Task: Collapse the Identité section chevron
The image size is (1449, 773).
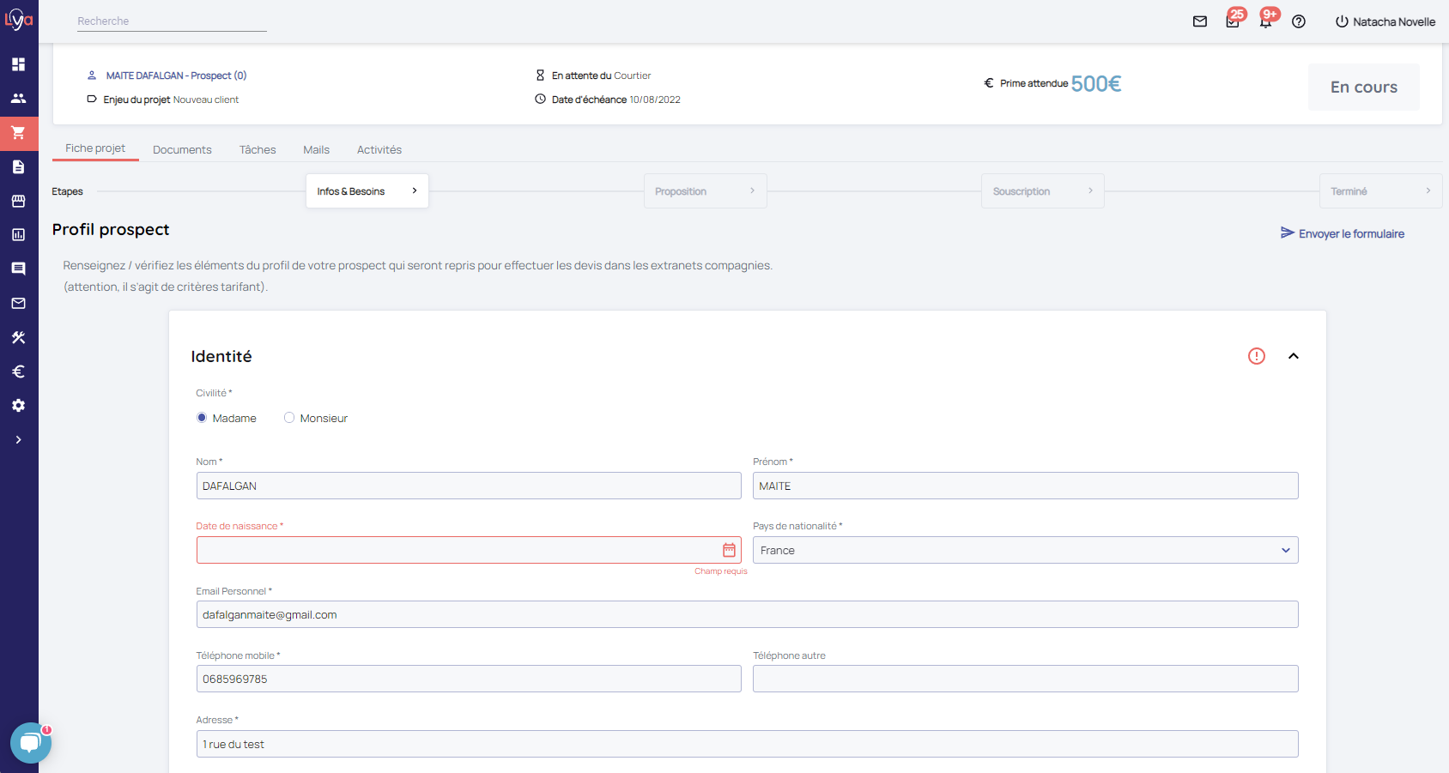Action: (1294, 356)
